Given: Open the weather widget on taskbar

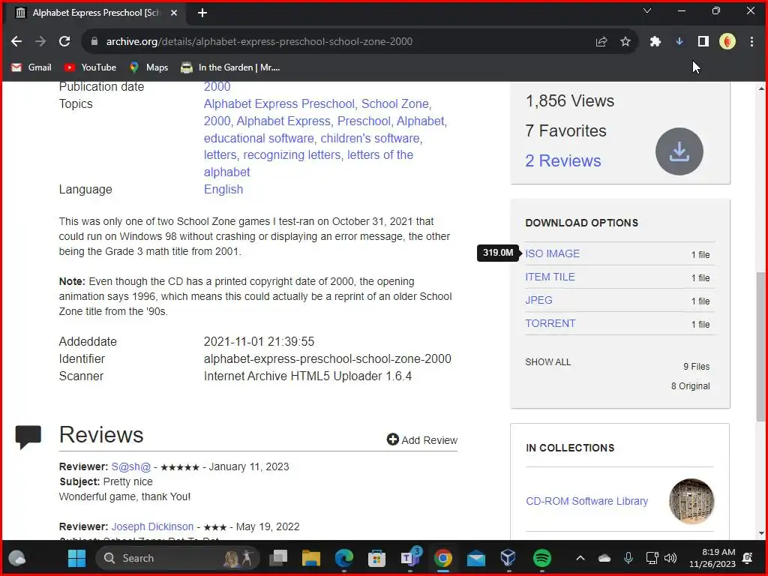Looking at the screenshot, I should 17,558.
